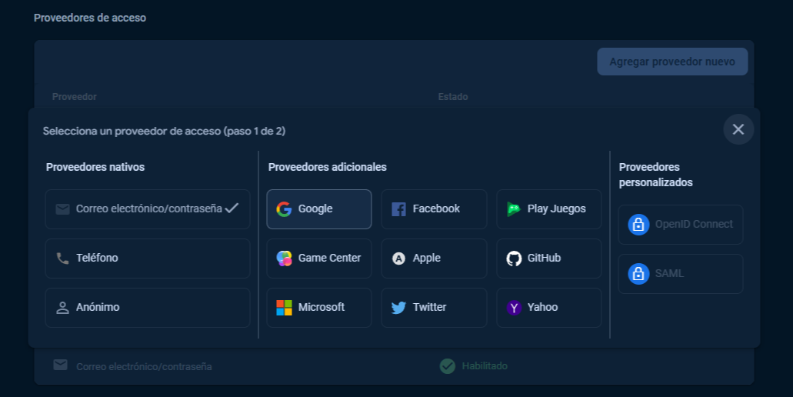The width and height of the screenshot is (793, 397).
Task: Choose Facebook as sign-in provider
Action: click(434, 209)
